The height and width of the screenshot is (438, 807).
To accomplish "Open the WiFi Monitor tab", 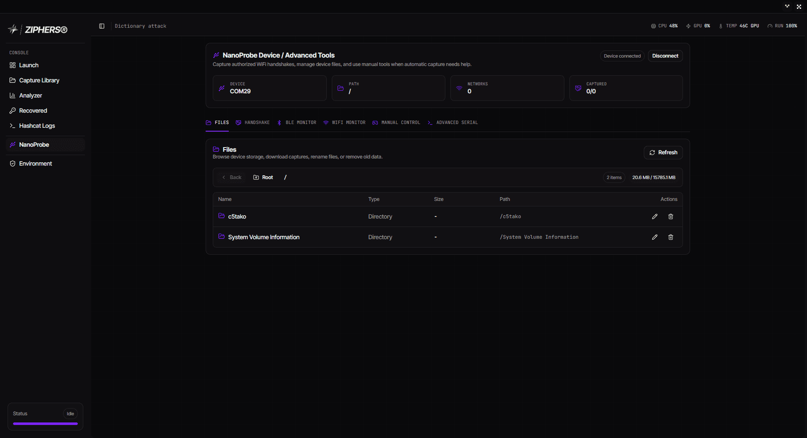I will click(x=344, y=123).
